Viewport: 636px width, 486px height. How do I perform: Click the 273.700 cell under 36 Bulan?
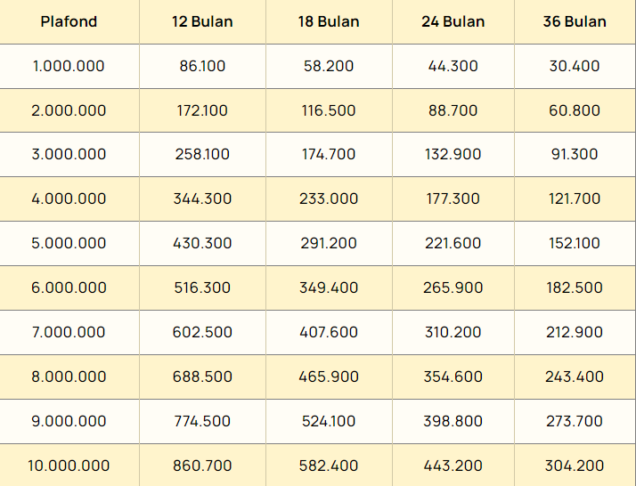pos(575,421)
